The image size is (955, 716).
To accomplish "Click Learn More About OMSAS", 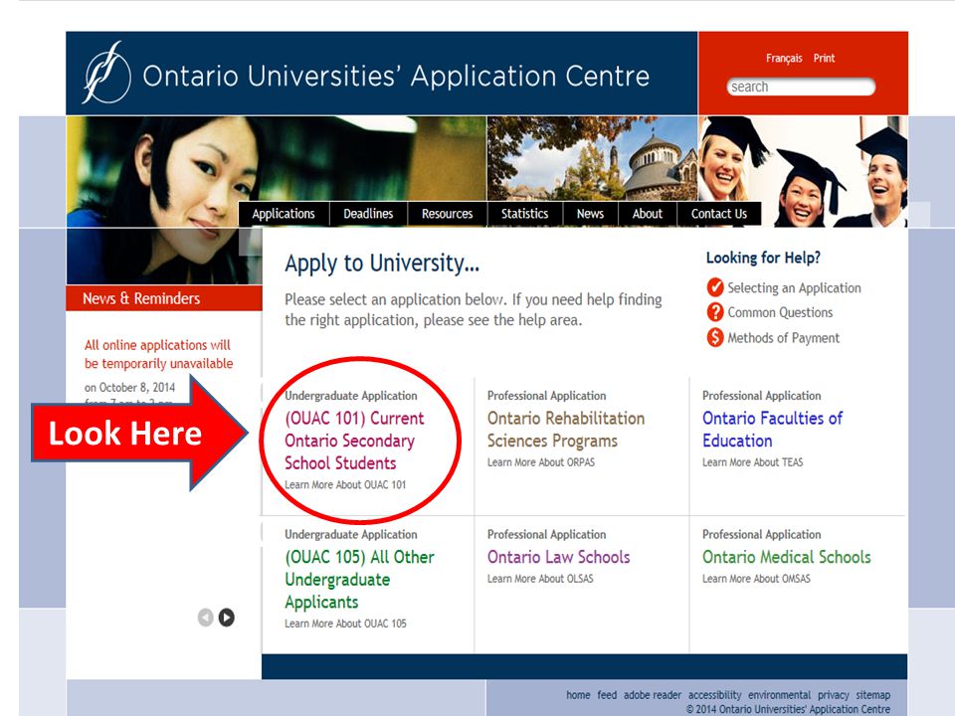I will (x=756, y=579).
